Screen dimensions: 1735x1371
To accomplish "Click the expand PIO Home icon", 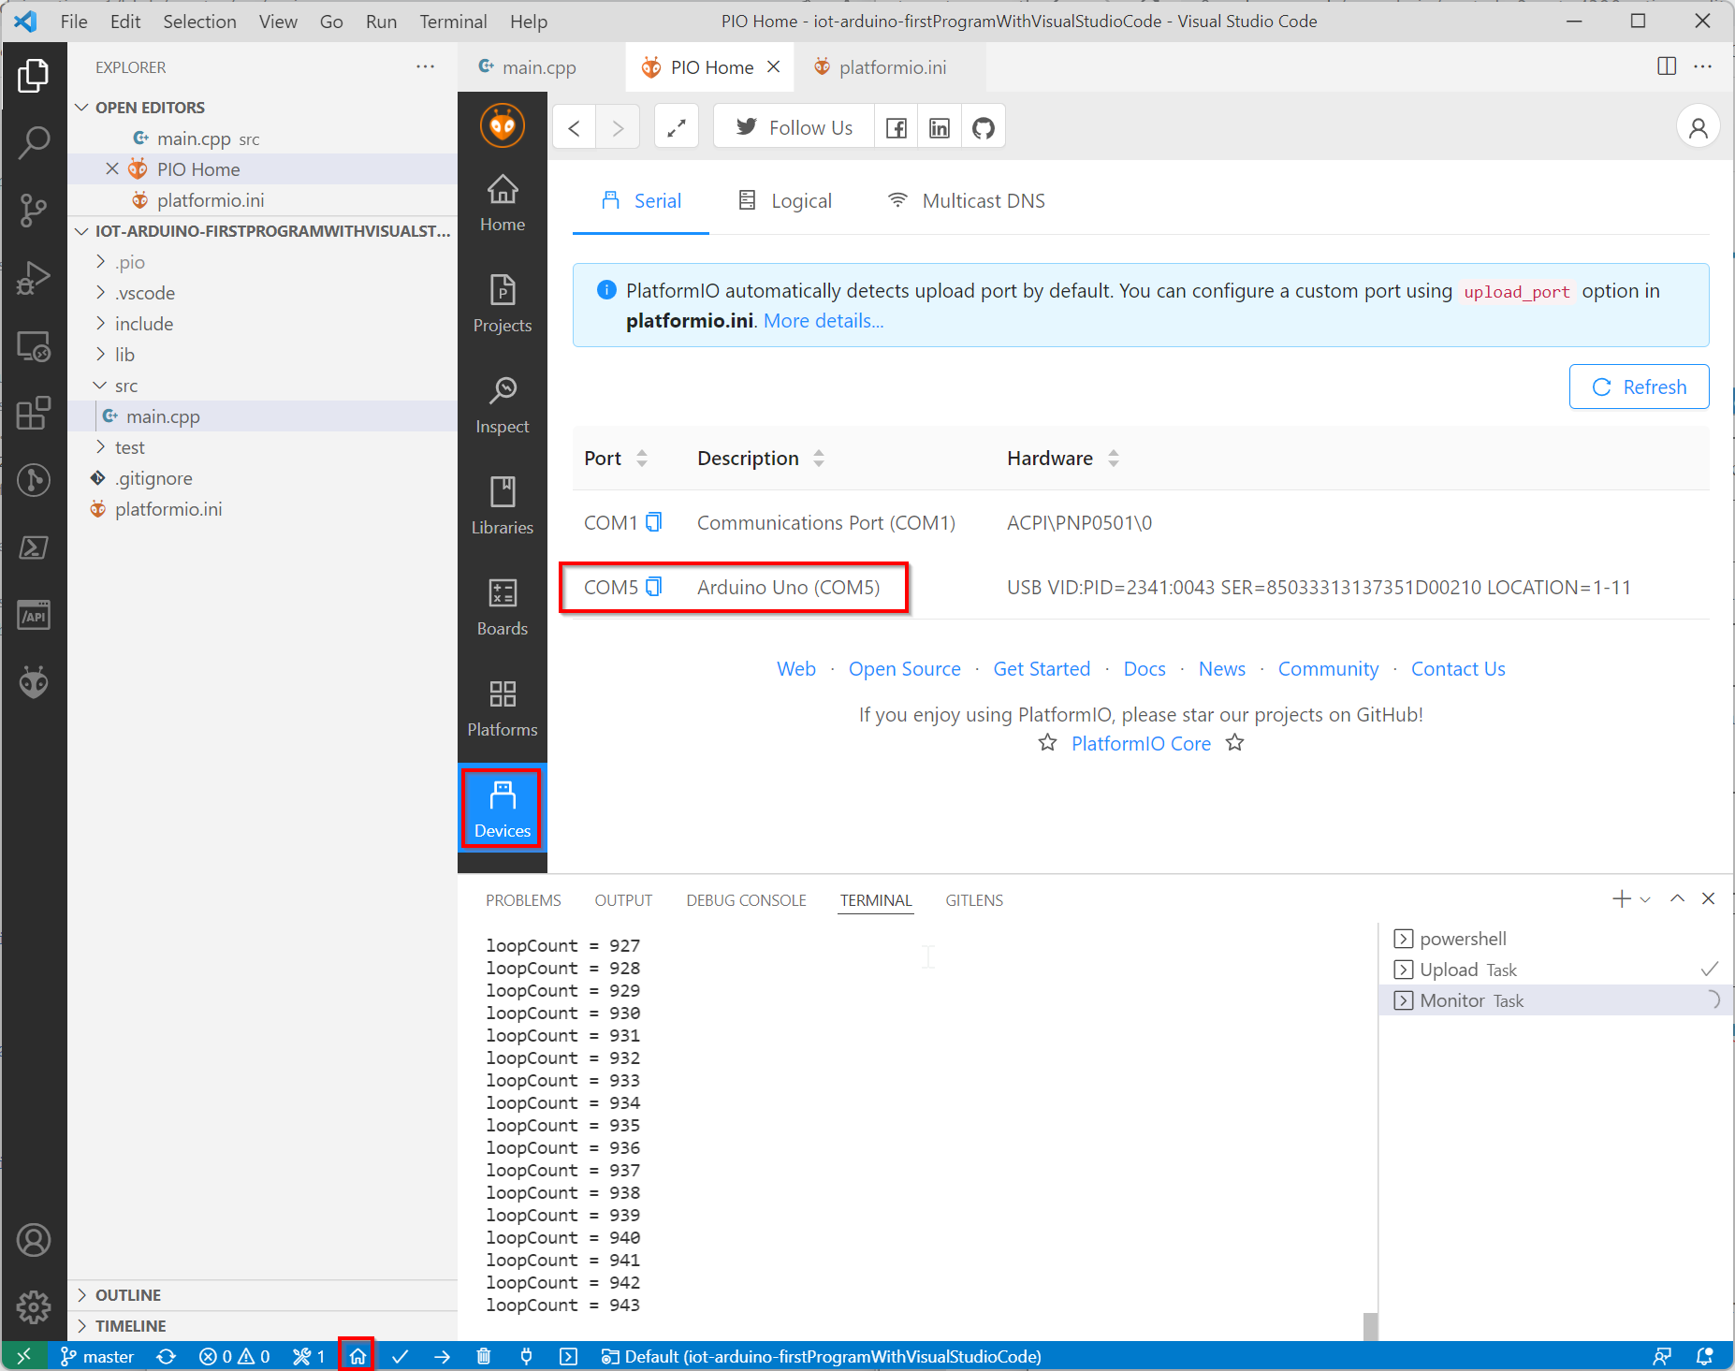I will (x=677, y=127).
